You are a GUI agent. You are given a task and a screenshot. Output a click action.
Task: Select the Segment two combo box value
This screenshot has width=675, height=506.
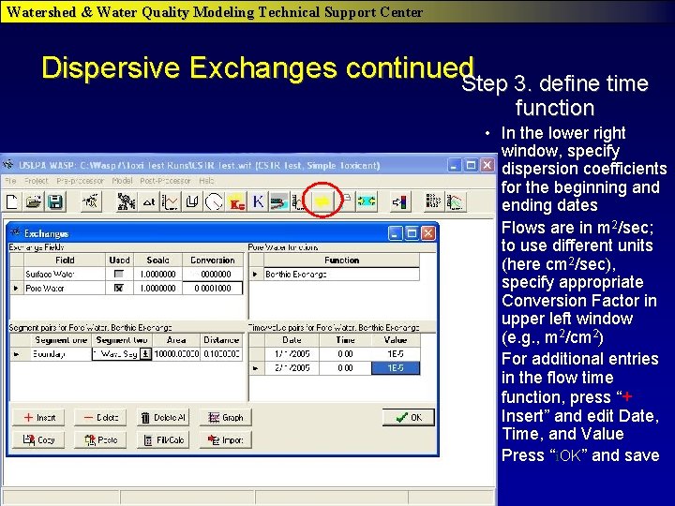(x=116, y=353)
